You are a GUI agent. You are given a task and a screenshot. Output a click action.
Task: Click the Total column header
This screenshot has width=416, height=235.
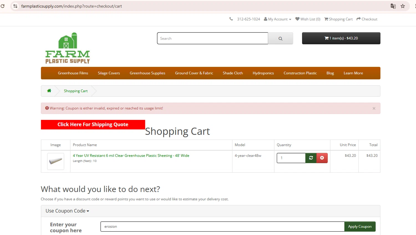373,145
